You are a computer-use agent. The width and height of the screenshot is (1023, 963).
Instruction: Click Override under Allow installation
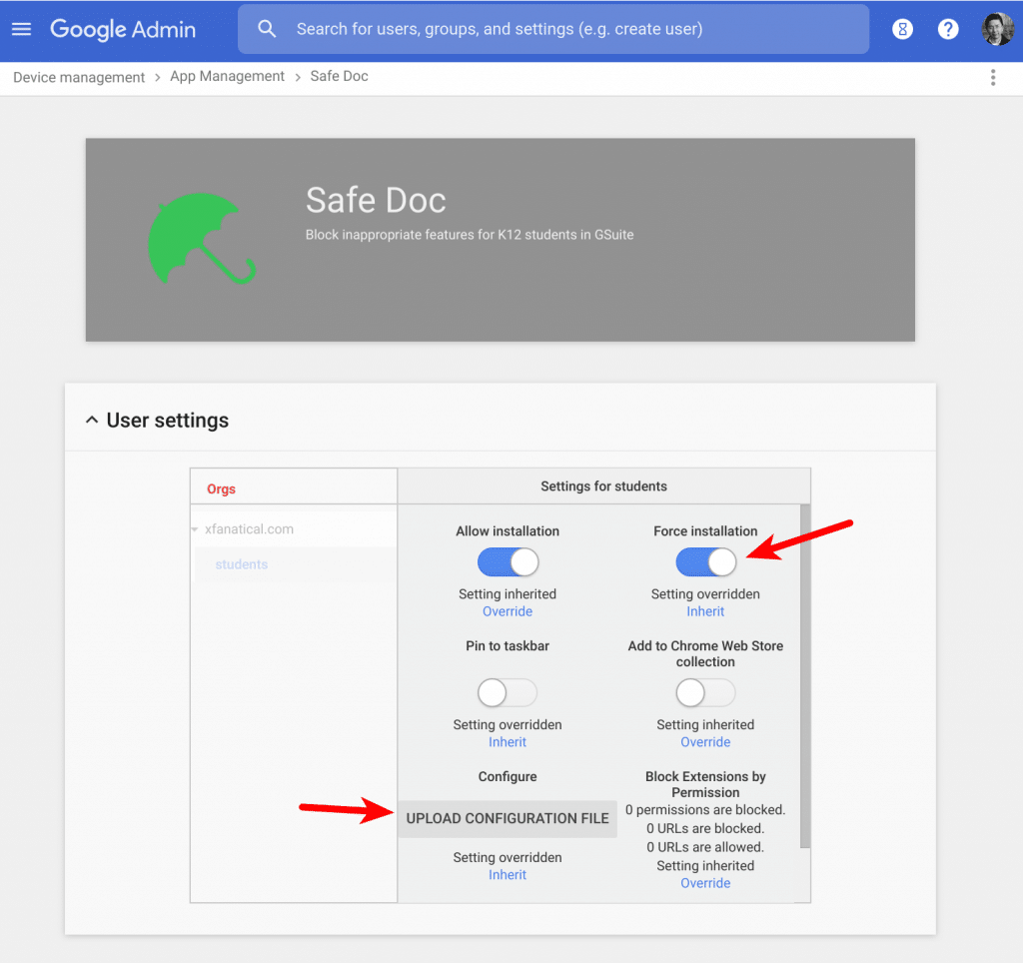point(508,611)
